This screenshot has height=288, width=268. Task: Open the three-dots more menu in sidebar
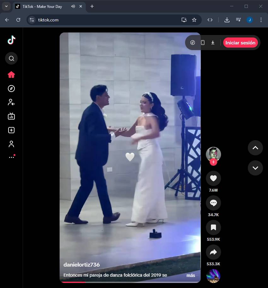[x=11, y=157]
